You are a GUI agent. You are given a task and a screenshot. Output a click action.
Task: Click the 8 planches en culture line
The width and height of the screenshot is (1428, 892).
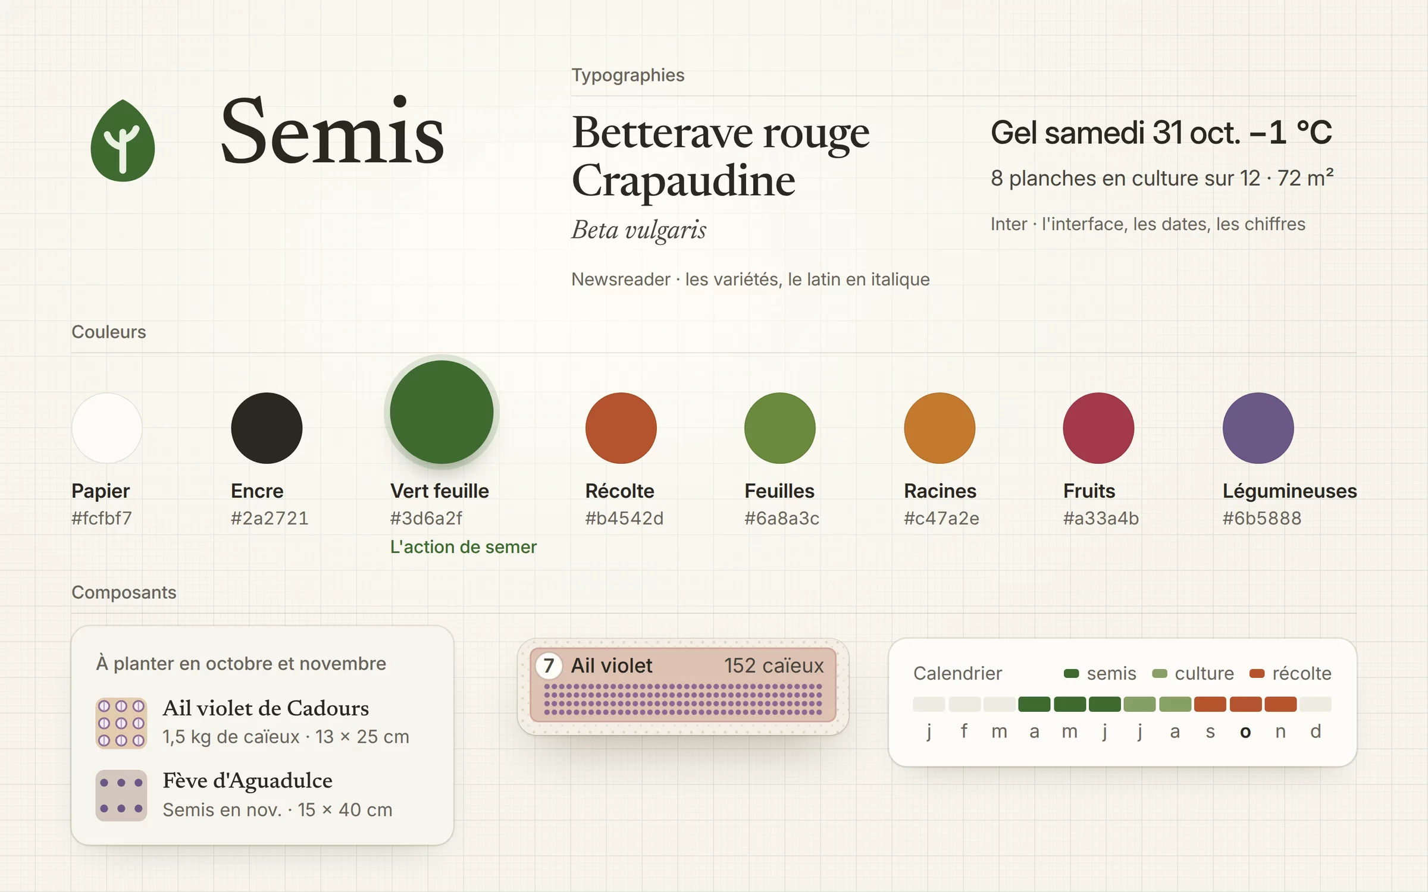point(1162,178)
